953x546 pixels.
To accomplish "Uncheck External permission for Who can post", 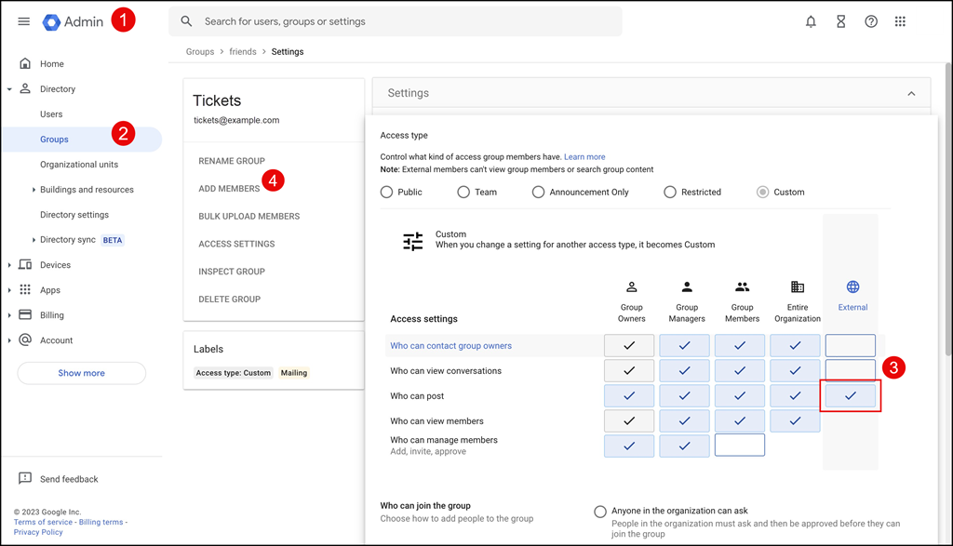I will tap(851, 396).
